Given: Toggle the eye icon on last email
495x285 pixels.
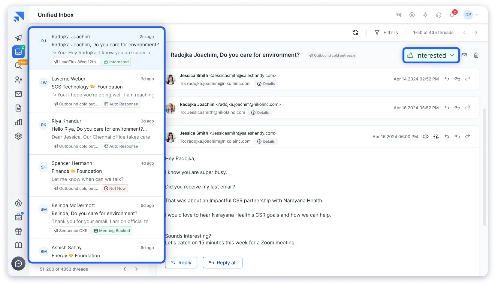Looking at the screenshot, I should point(425,137).
